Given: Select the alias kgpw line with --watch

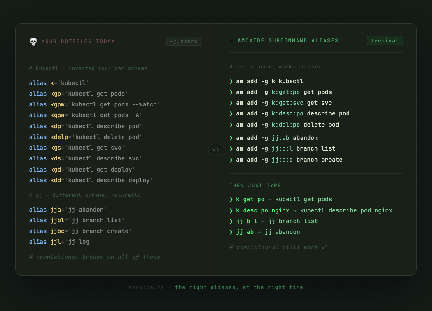Looking at the screenshot, I should (x=94, y=105).
